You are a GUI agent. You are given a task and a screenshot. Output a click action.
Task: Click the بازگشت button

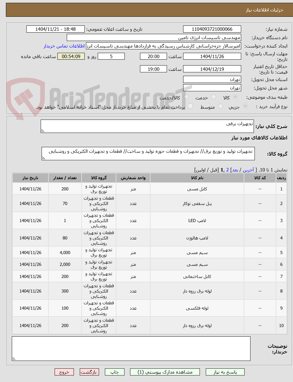[89, 372]
